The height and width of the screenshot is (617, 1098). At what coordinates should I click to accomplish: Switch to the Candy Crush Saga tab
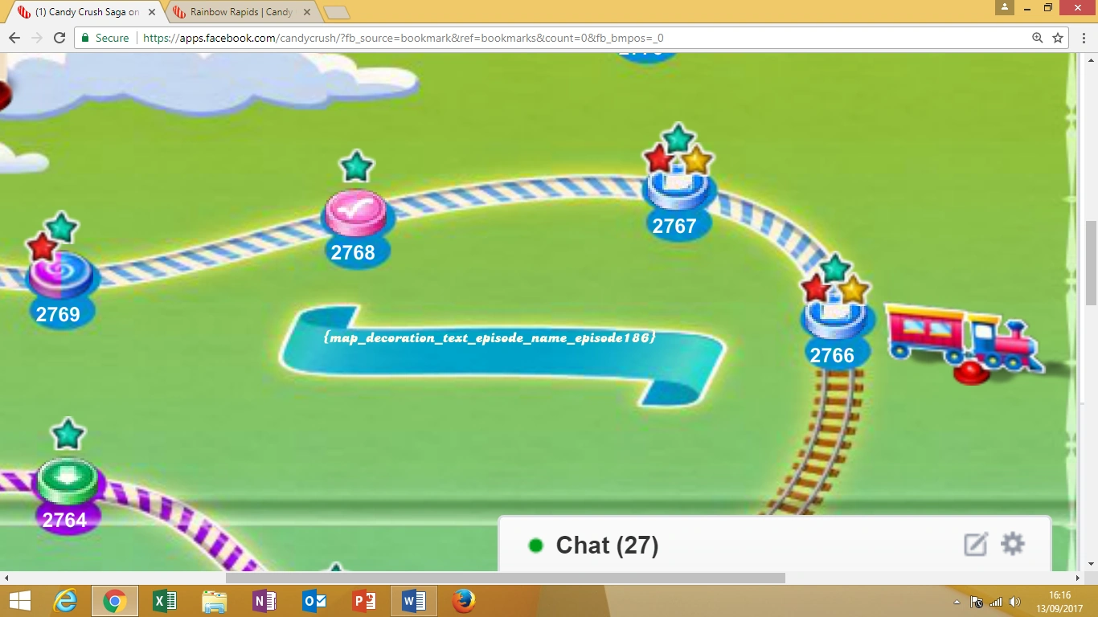[x=87, y=12]
